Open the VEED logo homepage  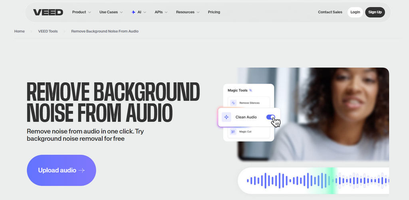coord(48,12)
